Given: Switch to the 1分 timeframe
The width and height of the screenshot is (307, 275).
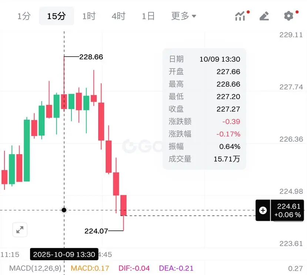Looking at the screenshot, I should click(24, 16).
